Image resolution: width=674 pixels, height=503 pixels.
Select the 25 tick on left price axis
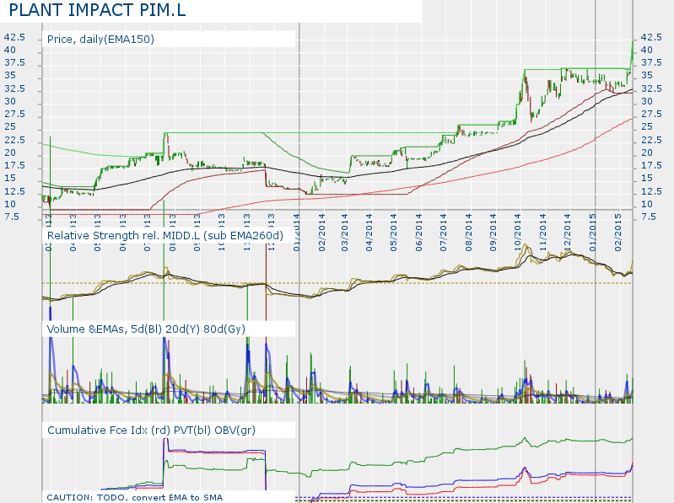(x=9, y=127)
